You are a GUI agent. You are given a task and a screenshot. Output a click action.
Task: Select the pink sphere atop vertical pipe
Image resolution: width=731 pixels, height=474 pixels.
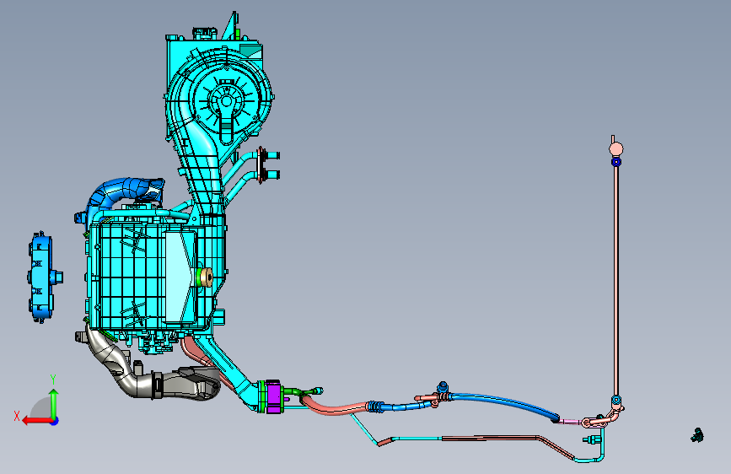coord(616,149)
